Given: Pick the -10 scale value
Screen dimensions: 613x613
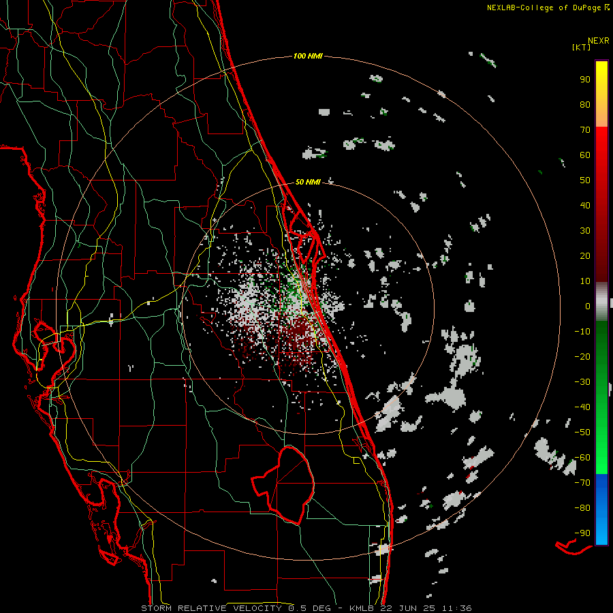Looking at the screenshot, I should pos(582,332).
